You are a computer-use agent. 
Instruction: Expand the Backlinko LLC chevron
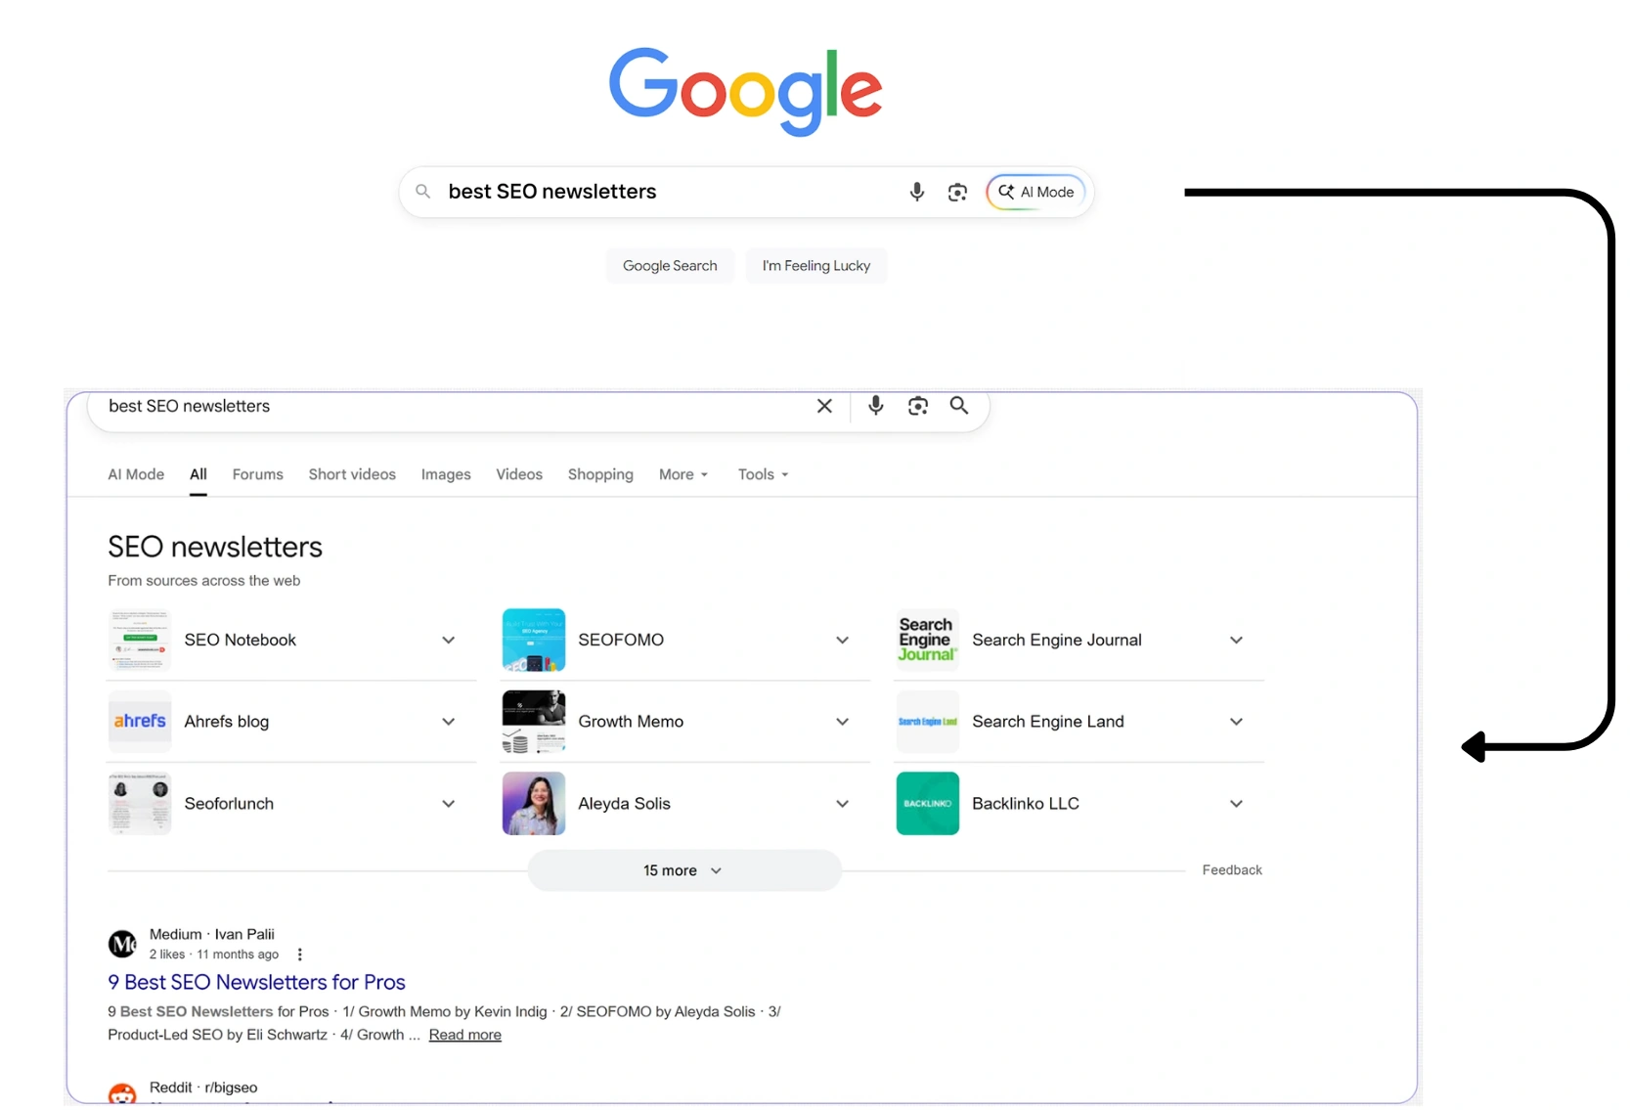click(x=1237, y=804)
